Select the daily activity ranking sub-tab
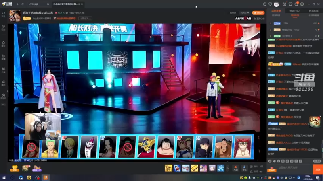Screen dimensions: 323x181 (276, 15)
